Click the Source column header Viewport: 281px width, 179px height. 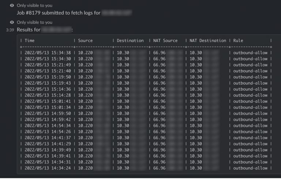[x=85, y=41]
